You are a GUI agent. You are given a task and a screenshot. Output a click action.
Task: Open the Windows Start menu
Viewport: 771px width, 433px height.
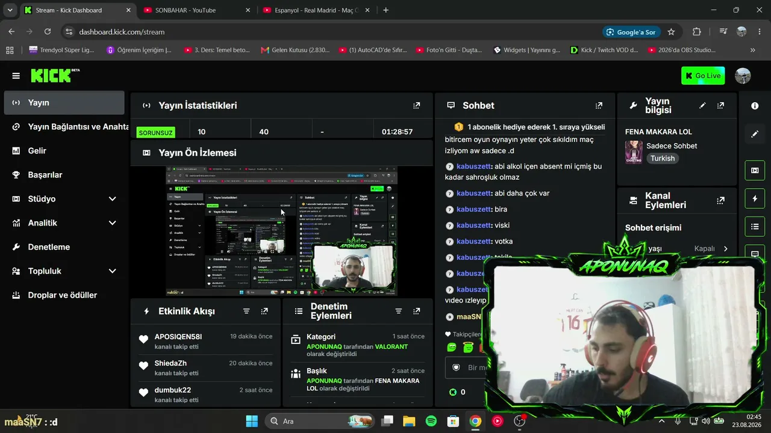click(x=252, y=421)
